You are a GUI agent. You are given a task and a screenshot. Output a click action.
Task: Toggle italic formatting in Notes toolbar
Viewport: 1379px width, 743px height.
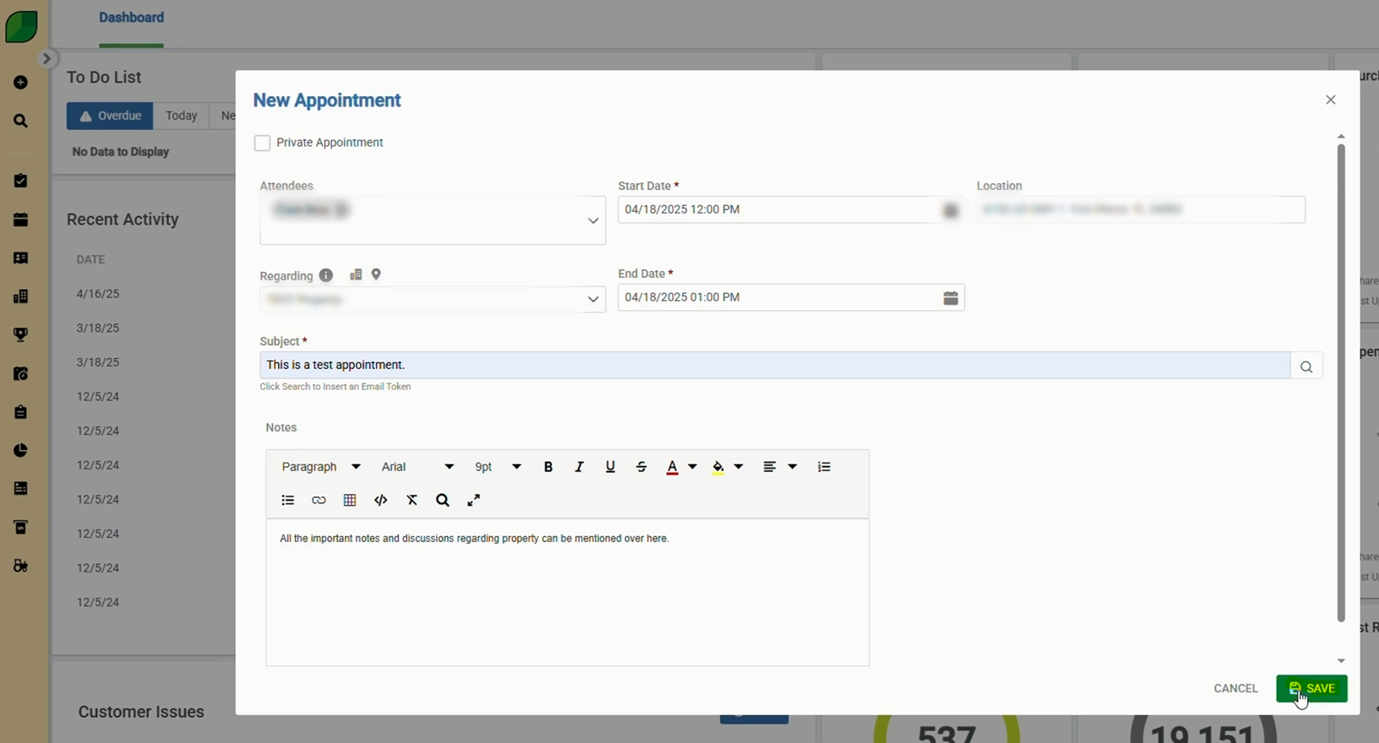tap(579, 467)
